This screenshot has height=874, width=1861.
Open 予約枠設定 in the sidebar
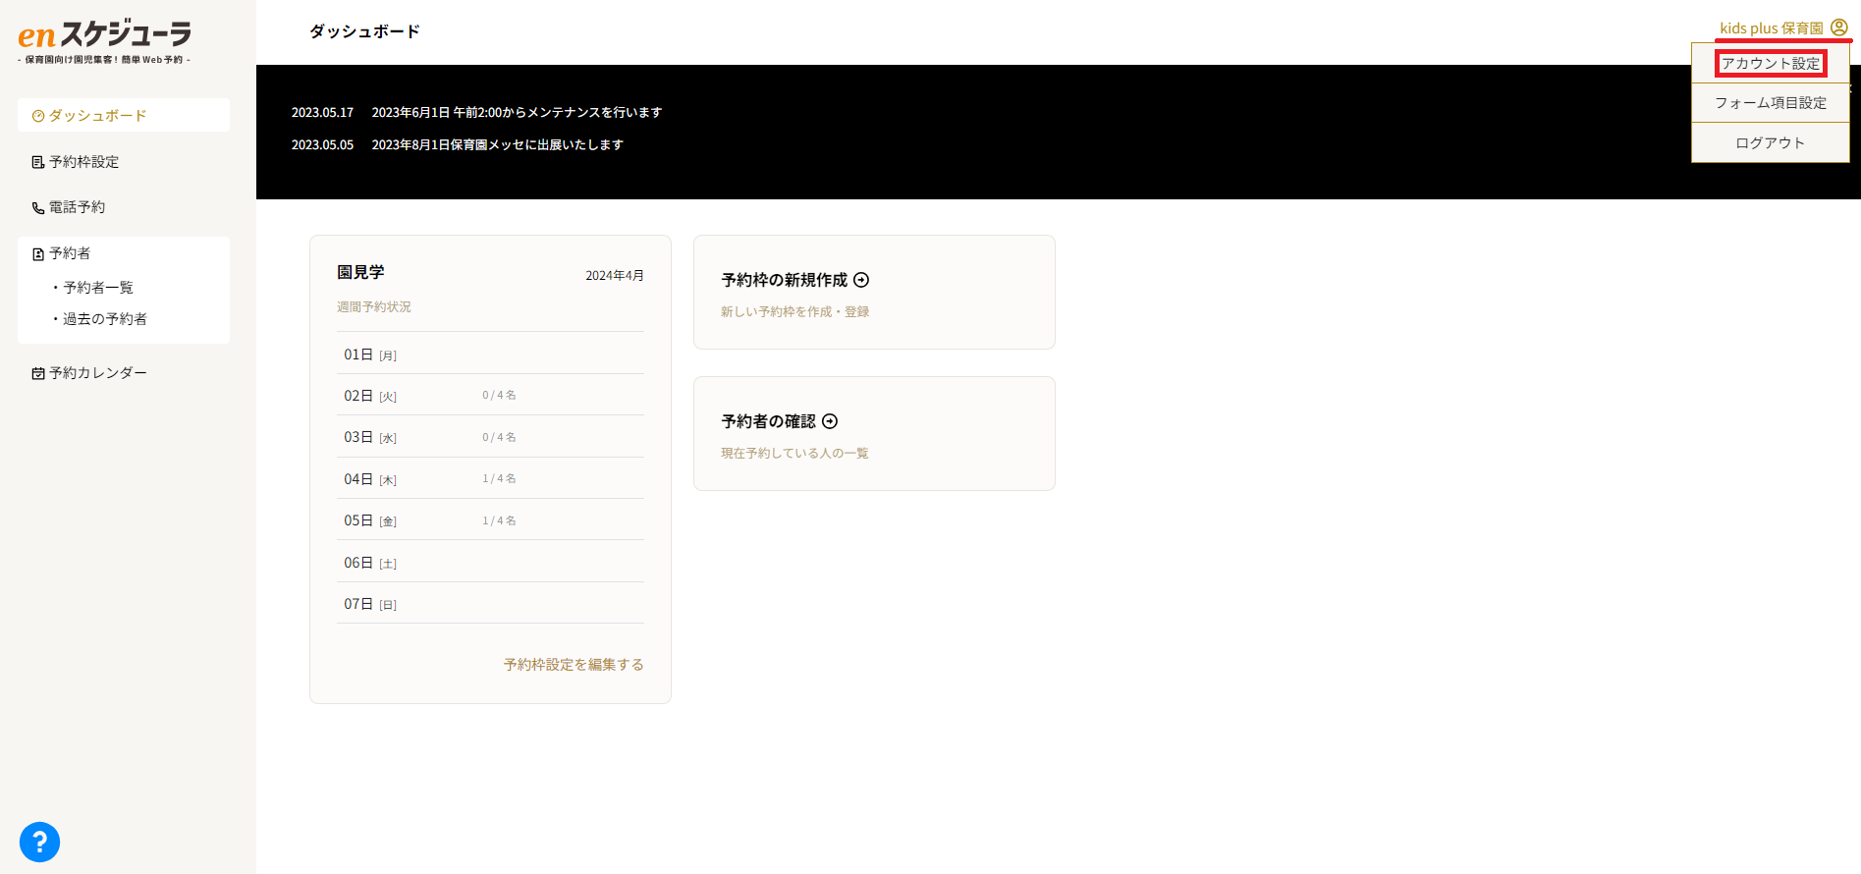pyautogui.click(x=83, y=162)
